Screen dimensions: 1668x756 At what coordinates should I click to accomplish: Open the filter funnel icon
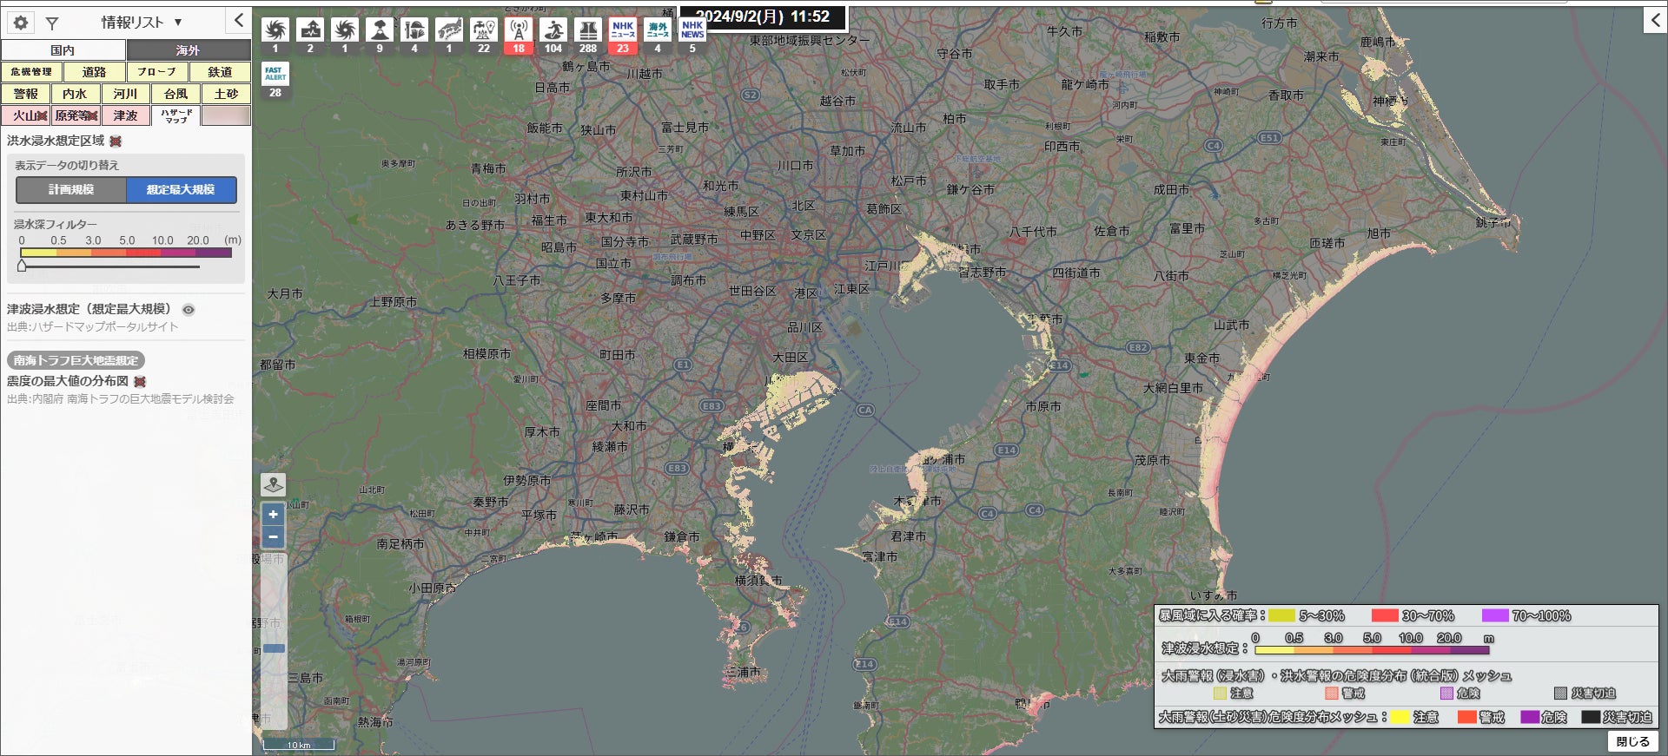pyautogui.click(x=52, y=23)
